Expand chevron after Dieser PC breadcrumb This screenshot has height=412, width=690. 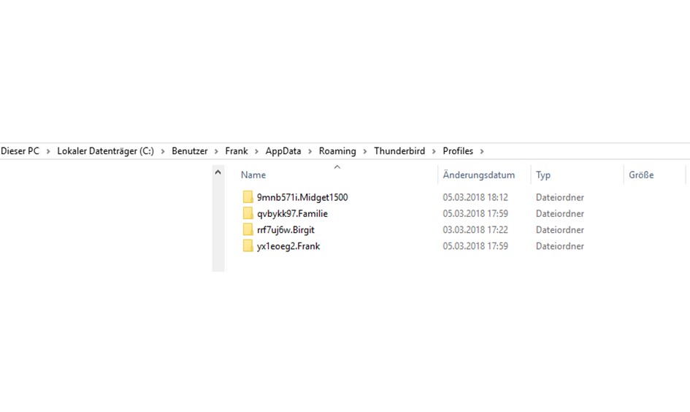pos(48,151)
